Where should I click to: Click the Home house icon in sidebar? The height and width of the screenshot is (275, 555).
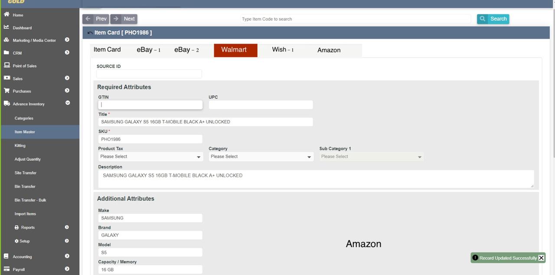point(7,14)
